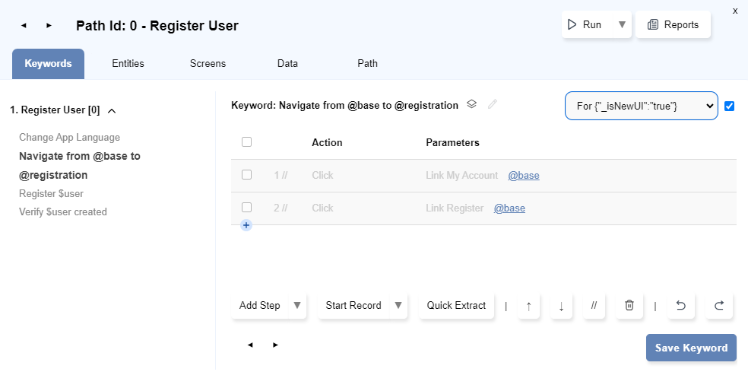Follow the @base link in step 2

pyautogui.click(x=509, y=208)
